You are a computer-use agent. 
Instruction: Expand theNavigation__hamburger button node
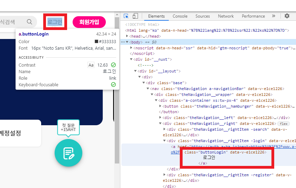pyautogui.click(x=160, y=106)
